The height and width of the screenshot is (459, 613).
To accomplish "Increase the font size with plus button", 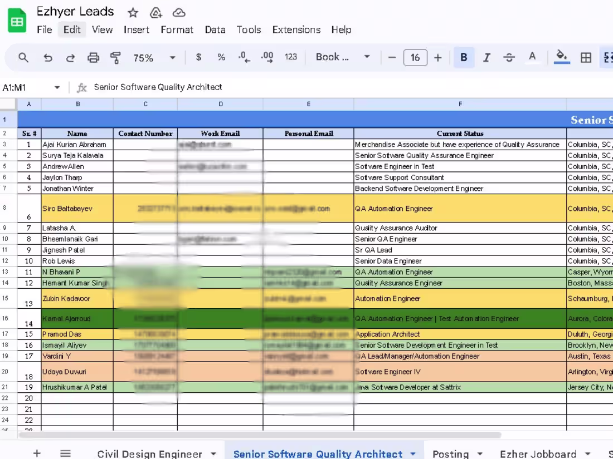I will pyautogui.click(x=438, y=57).
